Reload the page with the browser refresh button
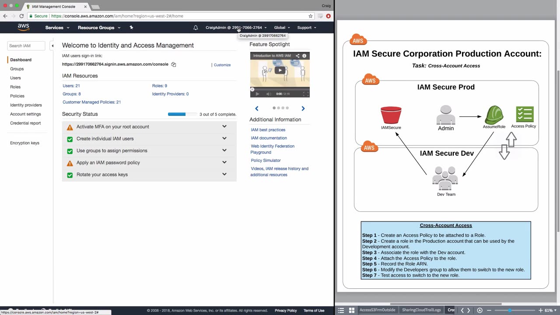Image resolution: width=560 pixels, height=315 pixels. pyautogui.click(x=21, y=16)
